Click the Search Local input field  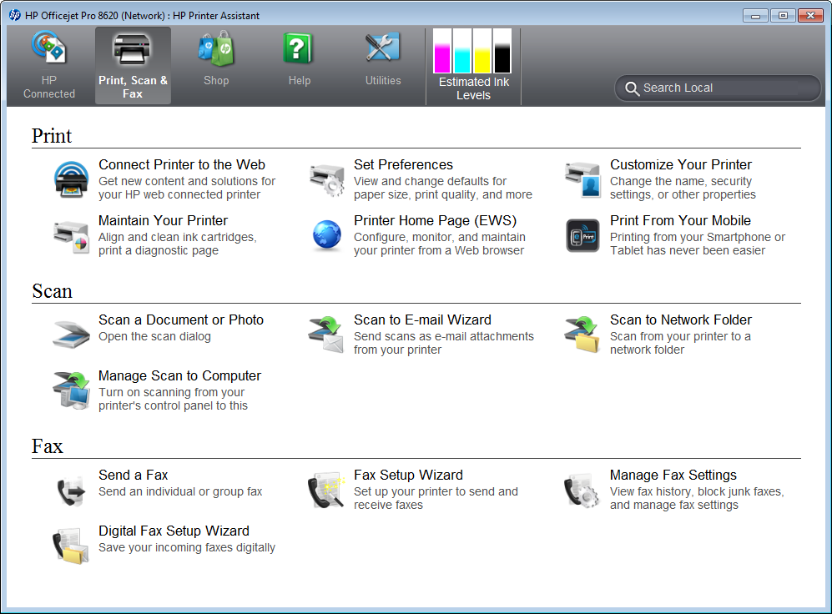click(x=726, y=88)
